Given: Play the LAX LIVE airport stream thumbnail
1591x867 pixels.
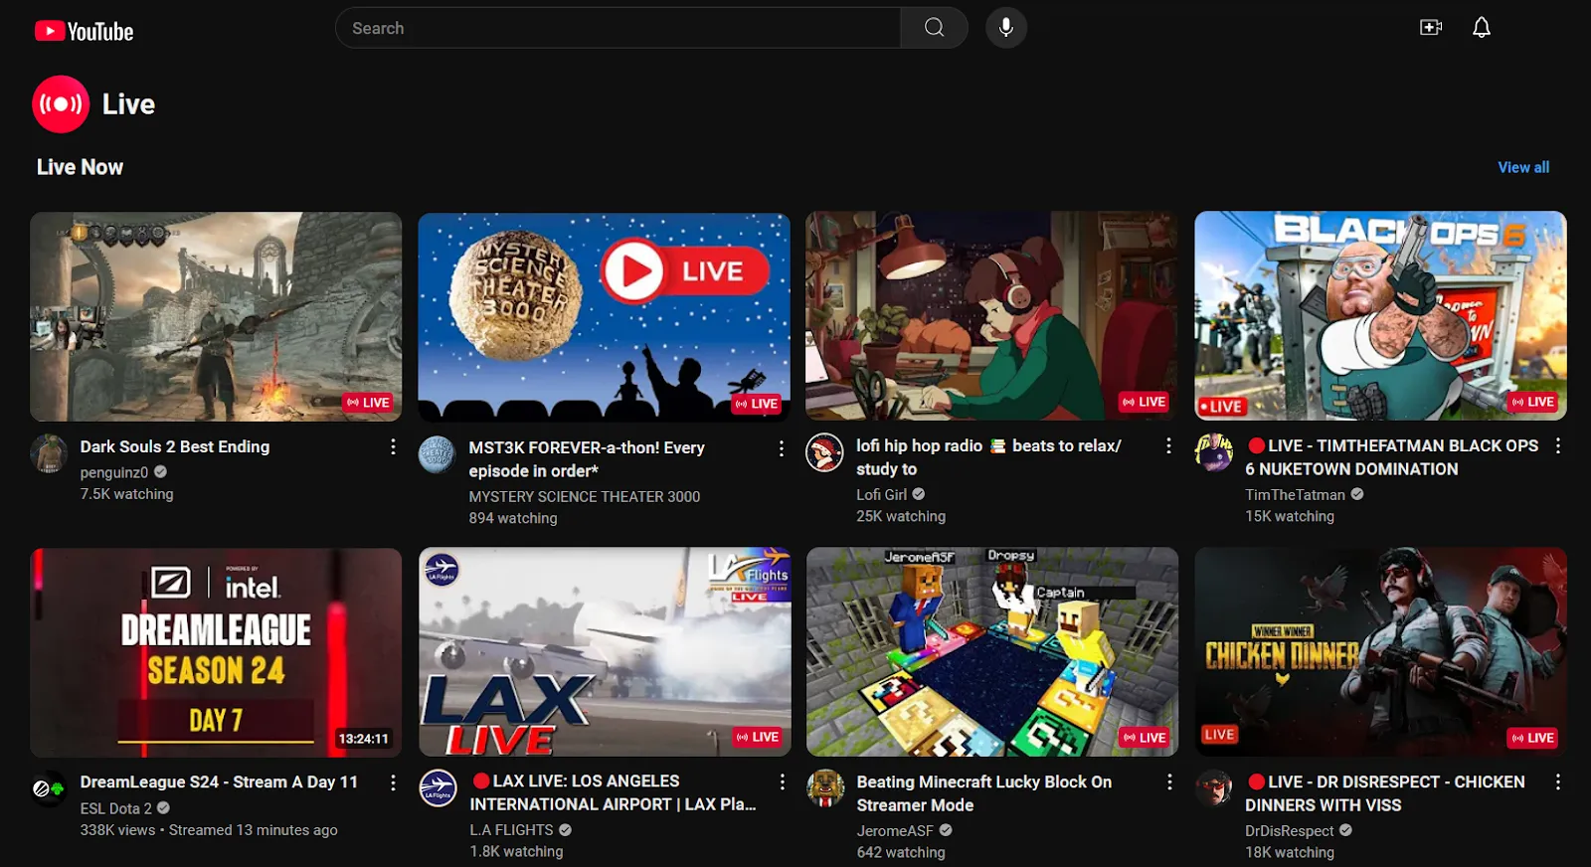Looking at the screenshot, I should pyautogui.click(x=605, y=652).
